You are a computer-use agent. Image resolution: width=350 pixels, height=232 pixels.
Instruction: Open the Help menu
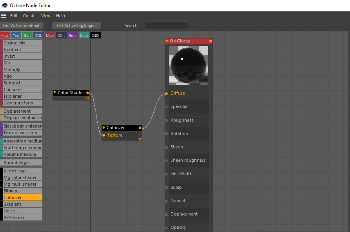pos(60,16)
